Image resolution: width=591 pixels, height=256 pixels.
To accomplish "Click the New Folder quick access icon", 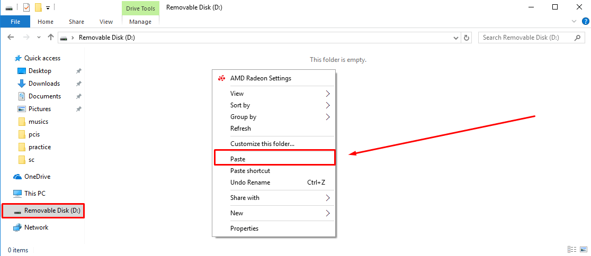I will point(38,7).
